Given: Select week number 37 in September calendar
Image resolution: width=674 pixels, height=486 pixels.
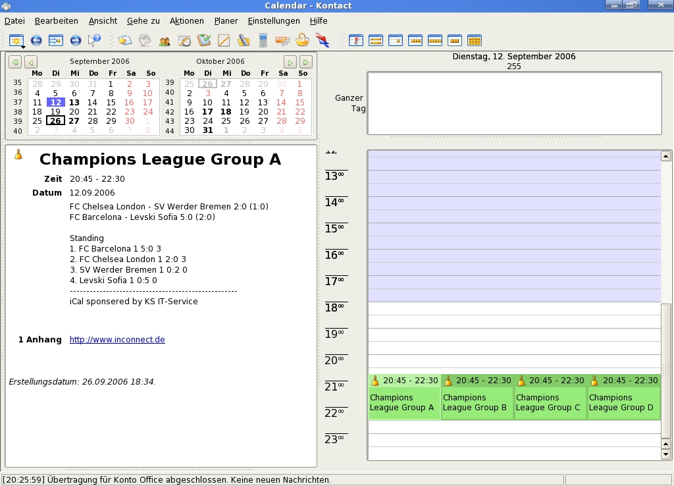Looking at the screenshot, I should pyautogui.click(x=18, y=102).
